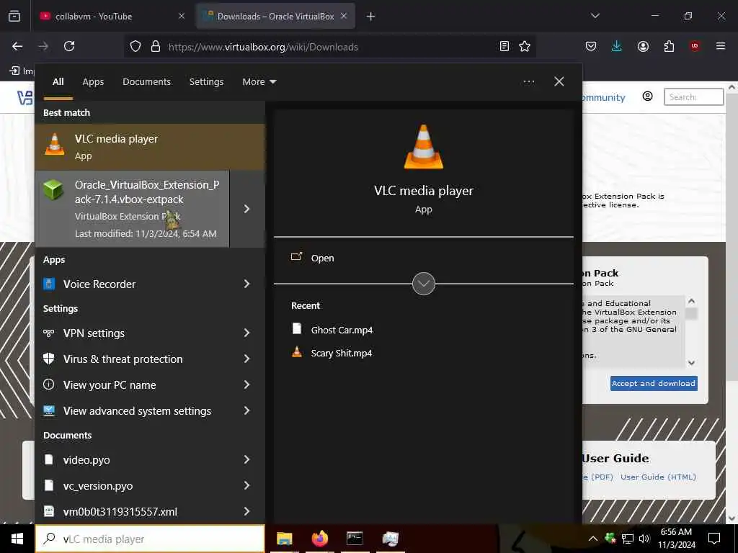Click the VirtualBox site user account icon
Viewport: 738px width, 553px height.
coord(647,96)
